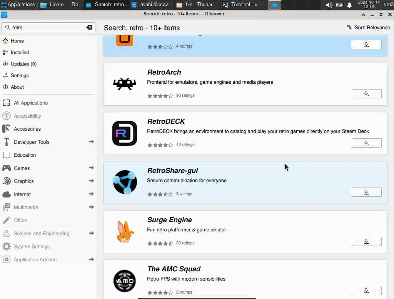Click the Application Addons icon

coord(7,259)
